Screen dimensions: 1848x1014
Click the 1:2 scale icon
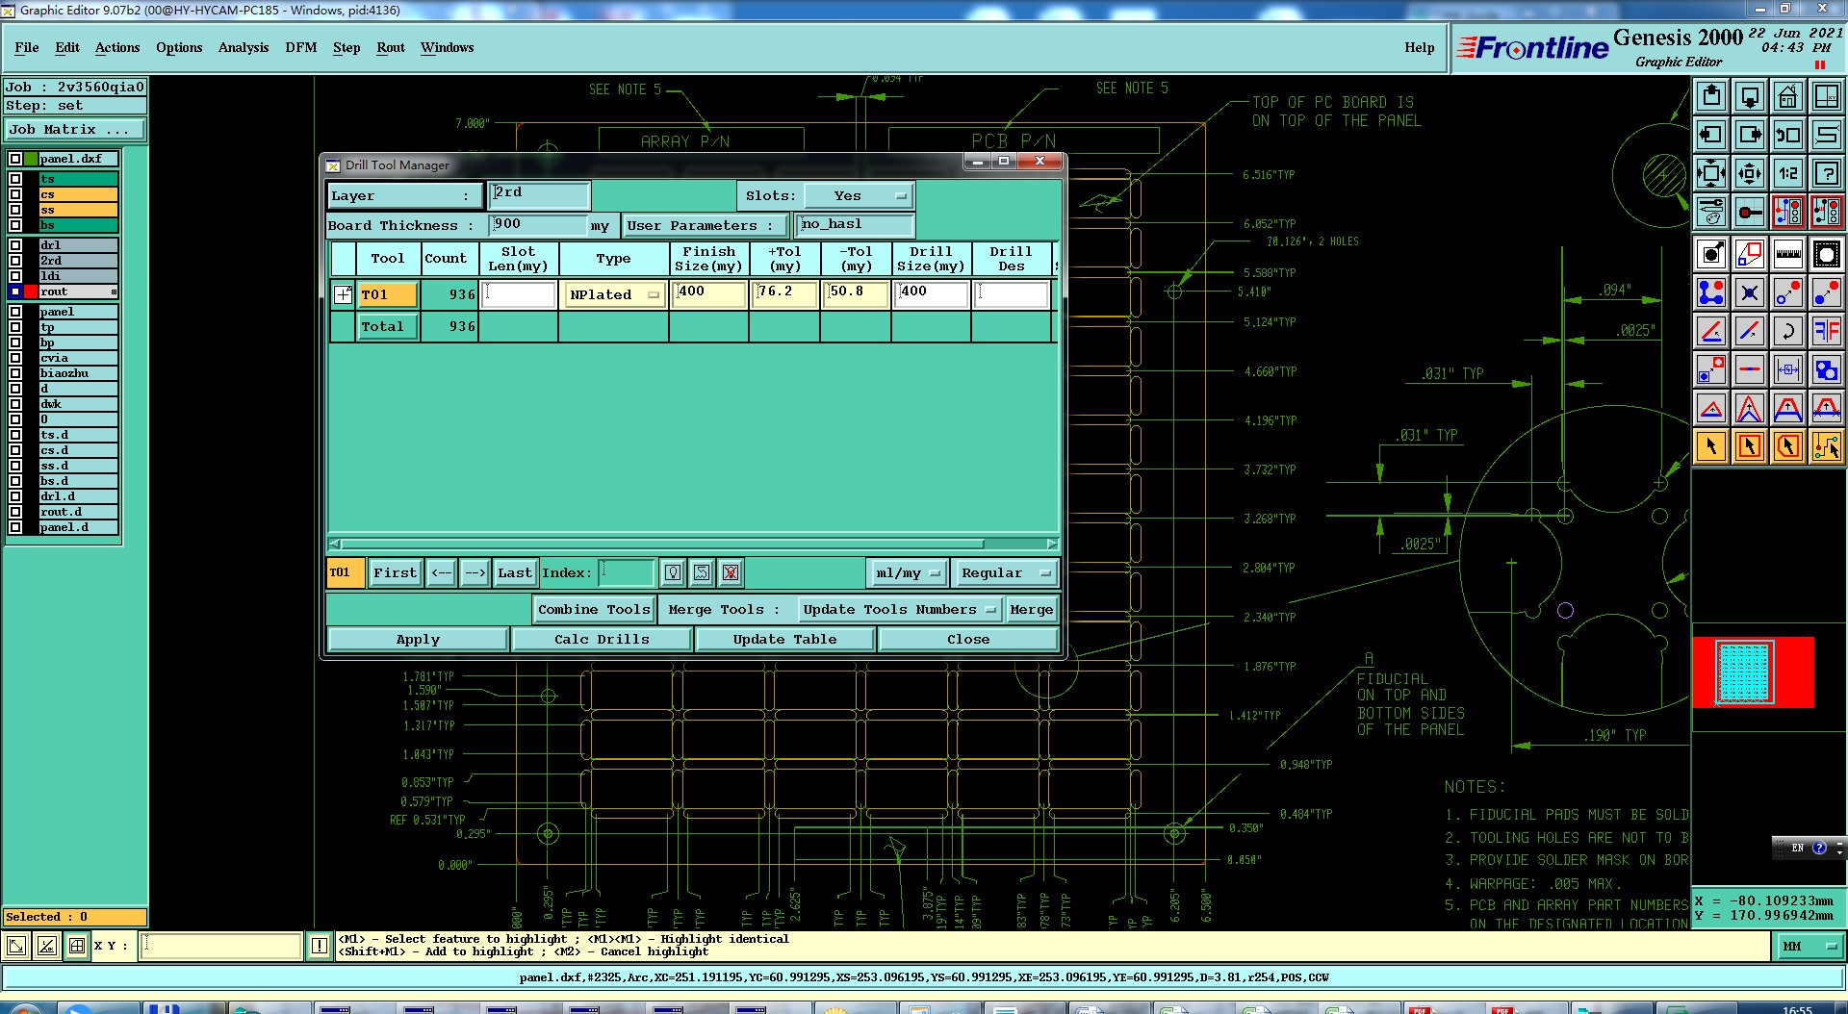(1788, 173)
